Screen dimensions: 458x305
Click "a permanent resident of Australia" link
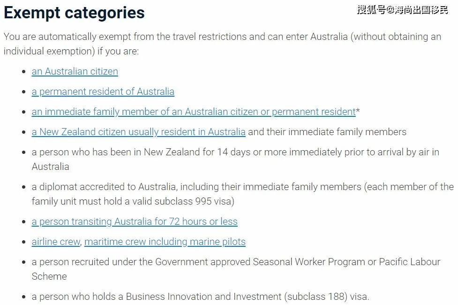pyautogui.click(x=103, y=91)
